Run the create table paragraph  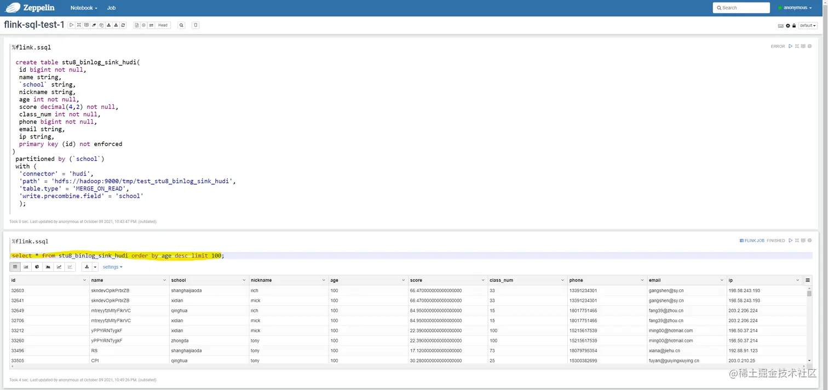pyautogui.click(x=790, y=46)
